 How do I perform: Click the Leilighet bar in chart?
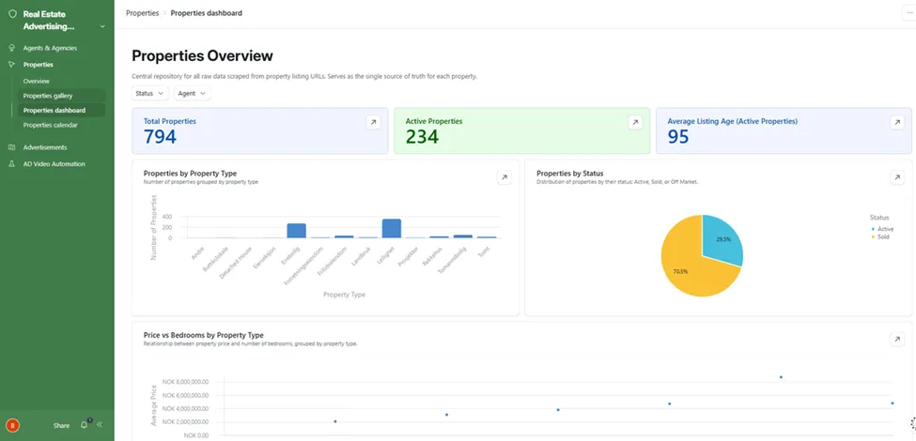pos(392,228)
